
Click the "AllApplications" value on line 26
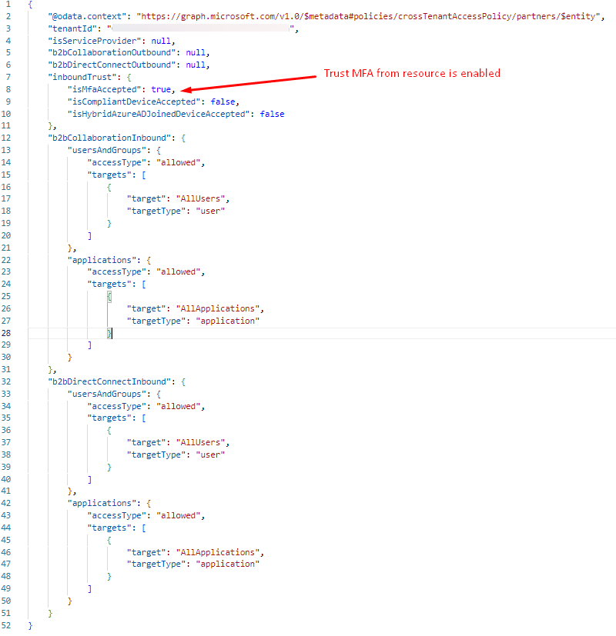pos(219,308)
